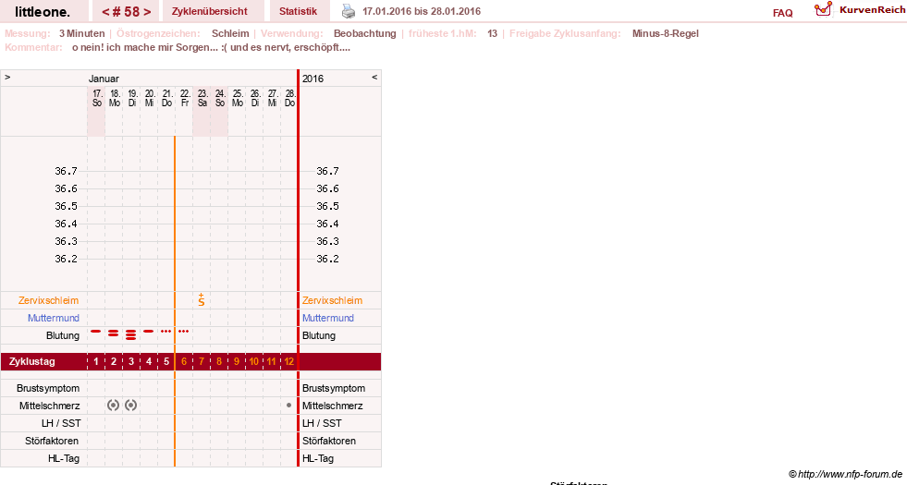Click the left Blutung row label
The image size is (907, 485).
(x=63, y=335)
